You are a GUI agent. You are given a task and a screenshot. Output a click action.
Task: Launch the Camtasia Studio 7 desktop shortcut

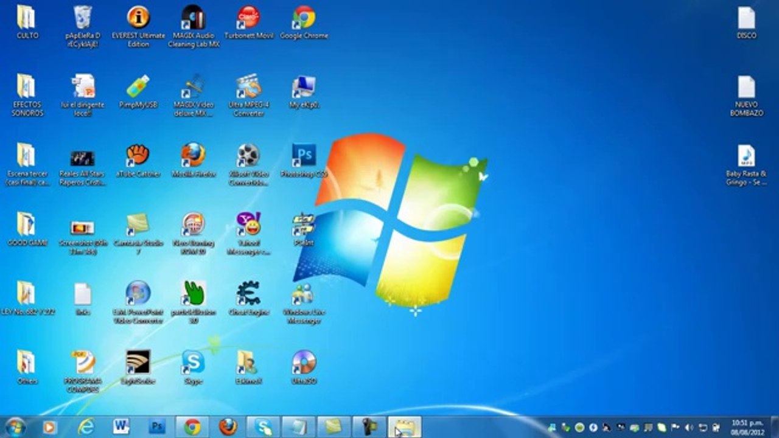tap(138, 234)
